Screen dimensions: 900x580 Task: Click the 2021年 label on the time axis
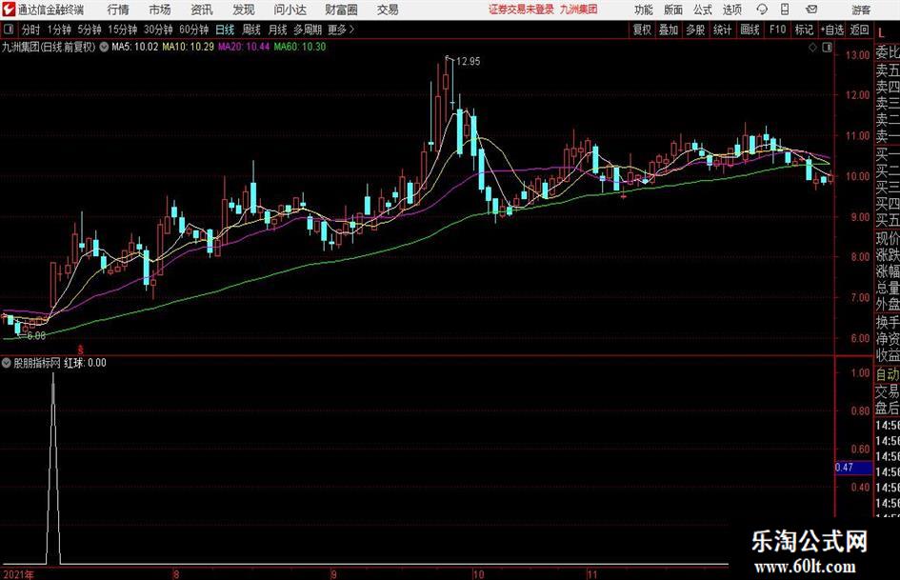click(x=18, y=574)
